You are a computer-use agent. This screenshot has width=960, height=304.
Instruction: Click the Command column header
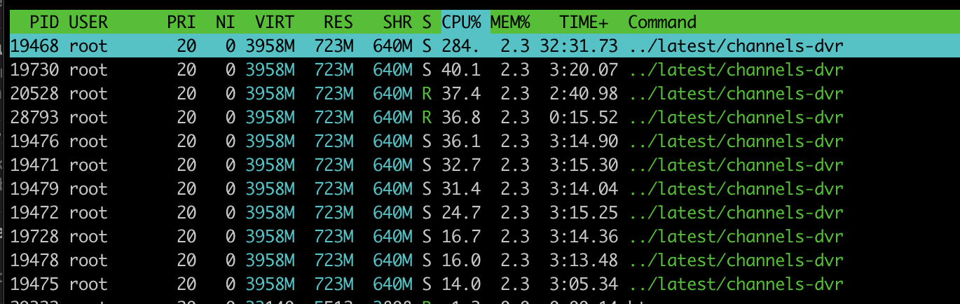pyautogui.click(x=661, y=22)
